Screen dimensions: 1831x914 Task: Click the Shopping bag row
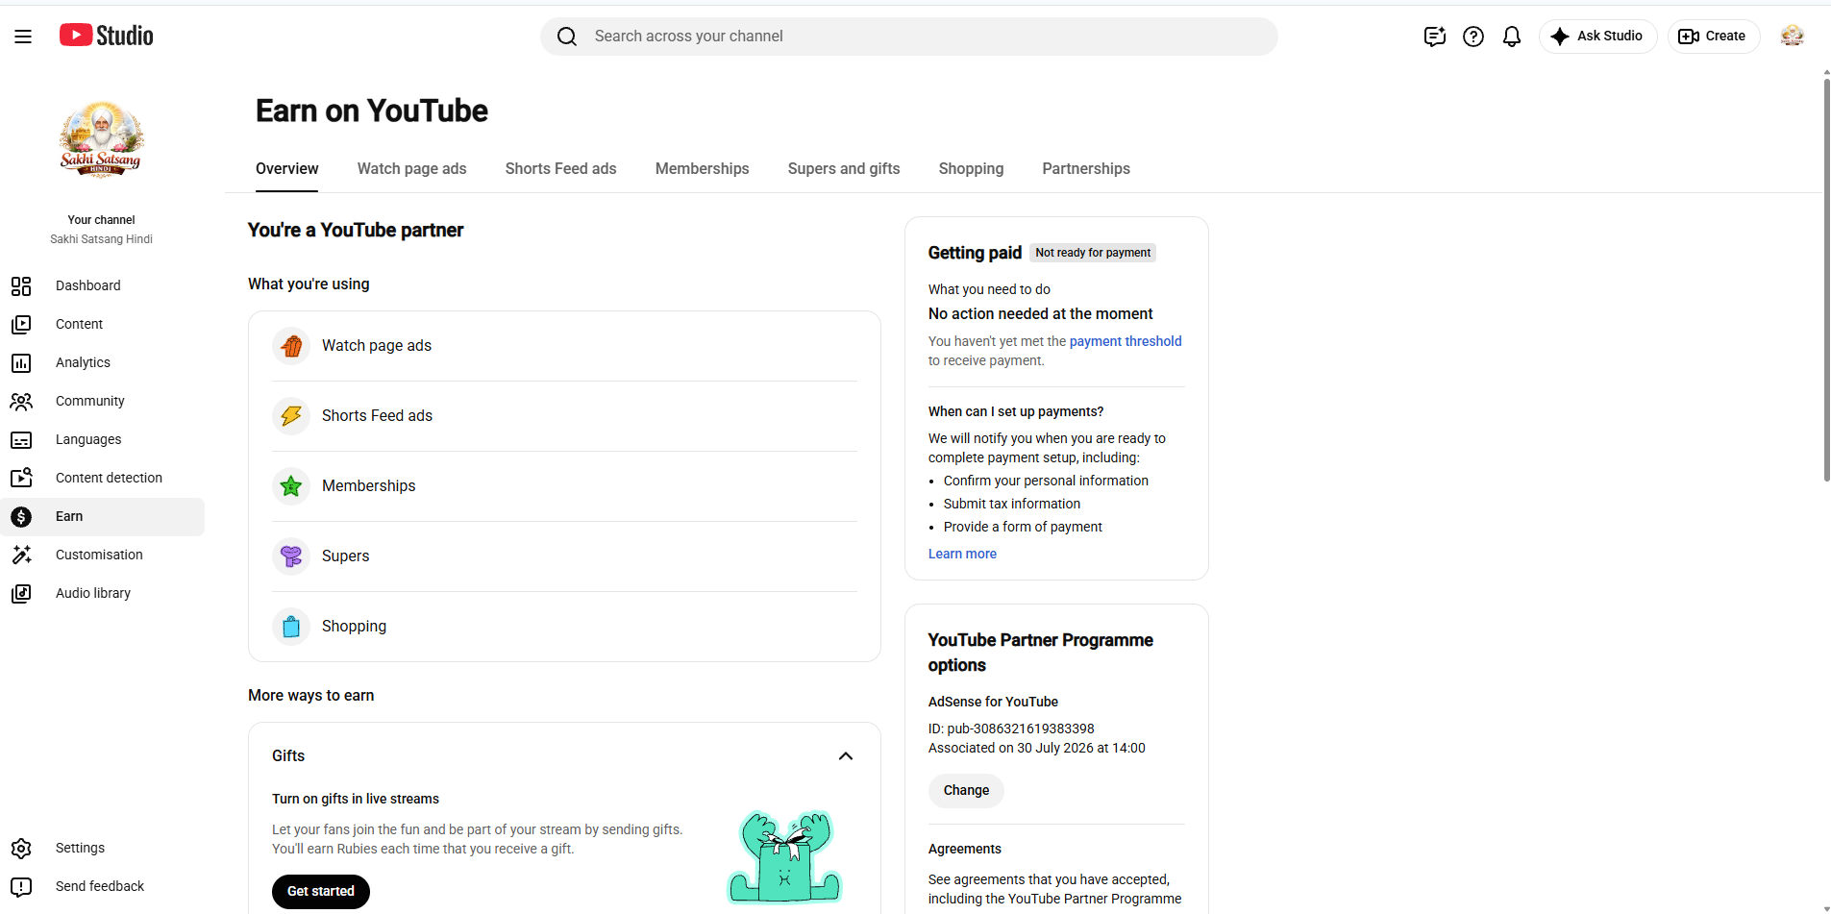coord(564,627)
